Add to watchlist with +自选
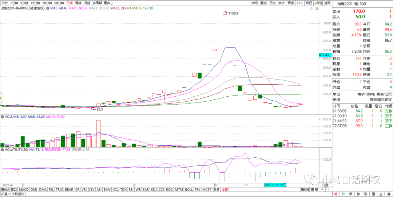The image size is (393, 197). [x=318, y=3]
